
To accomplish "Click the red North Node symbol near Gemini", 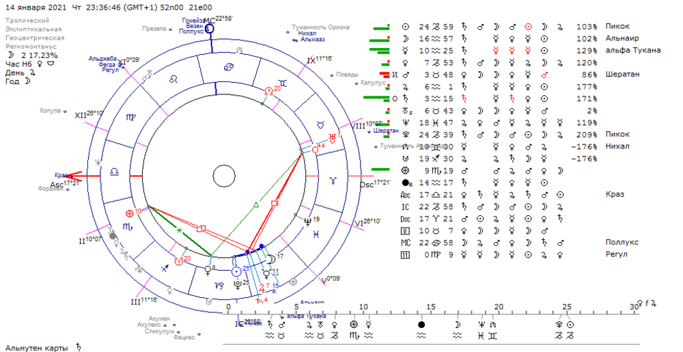I will click(x=268, y=91).
